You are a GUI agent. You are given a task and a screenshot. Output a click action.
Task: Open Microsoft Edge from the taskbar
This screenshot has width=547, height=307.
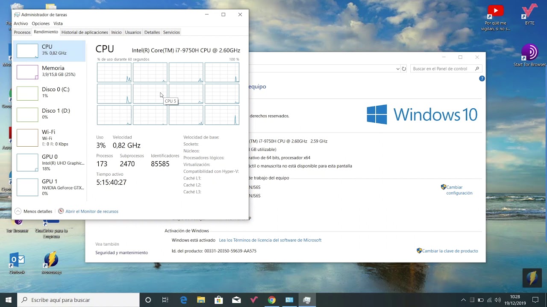[184, 300]
